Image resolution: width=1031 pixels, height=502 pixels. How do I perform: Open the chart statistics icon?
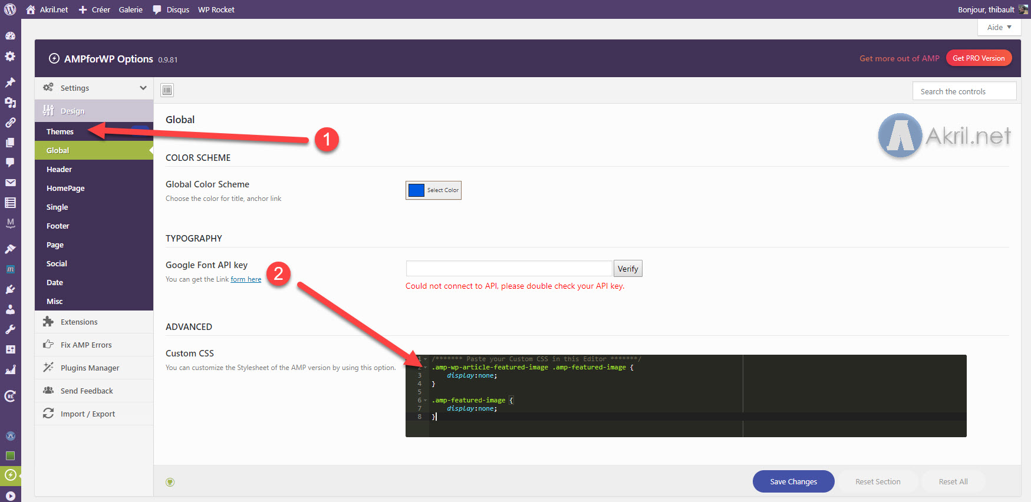point(10,370)
